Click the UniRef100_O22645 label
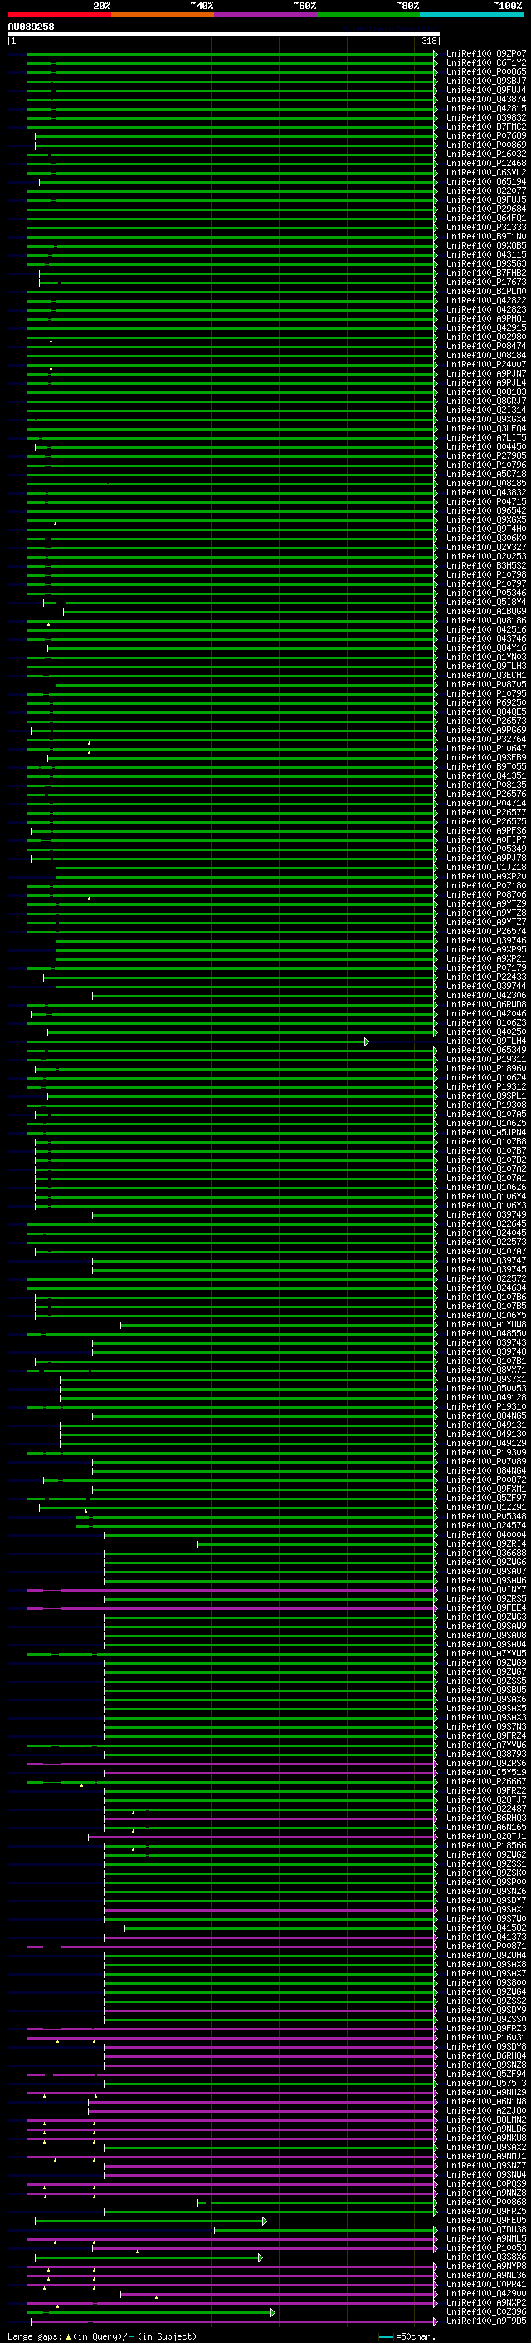This screenshot has width=531, height=2343. (x=485, y=1224)
